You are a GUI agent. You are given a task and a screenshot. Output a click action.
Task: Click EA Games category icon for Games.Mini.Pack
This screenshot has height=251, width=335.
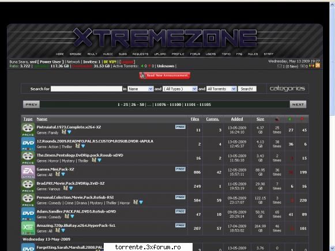pyautogui.click(x=28, y=172)
